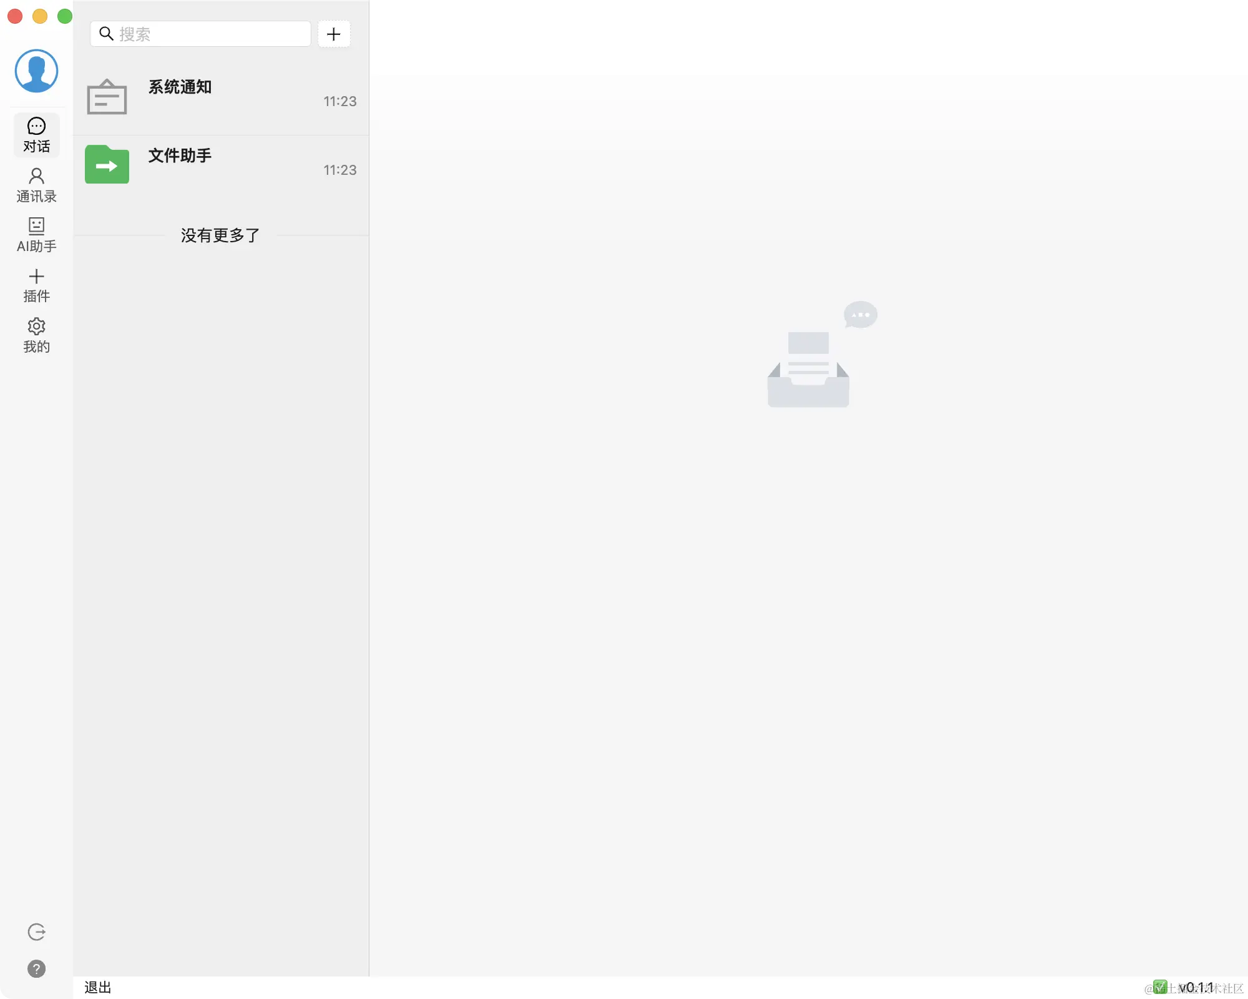Open the user profile avatar
The width and height of the screenshot is (1248, 999).
(x=36, y=71)
